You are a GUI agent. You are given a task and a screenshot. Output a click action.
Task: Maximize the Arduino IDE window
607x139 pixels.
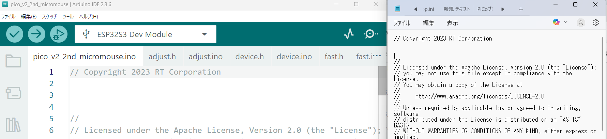(356, 4)
